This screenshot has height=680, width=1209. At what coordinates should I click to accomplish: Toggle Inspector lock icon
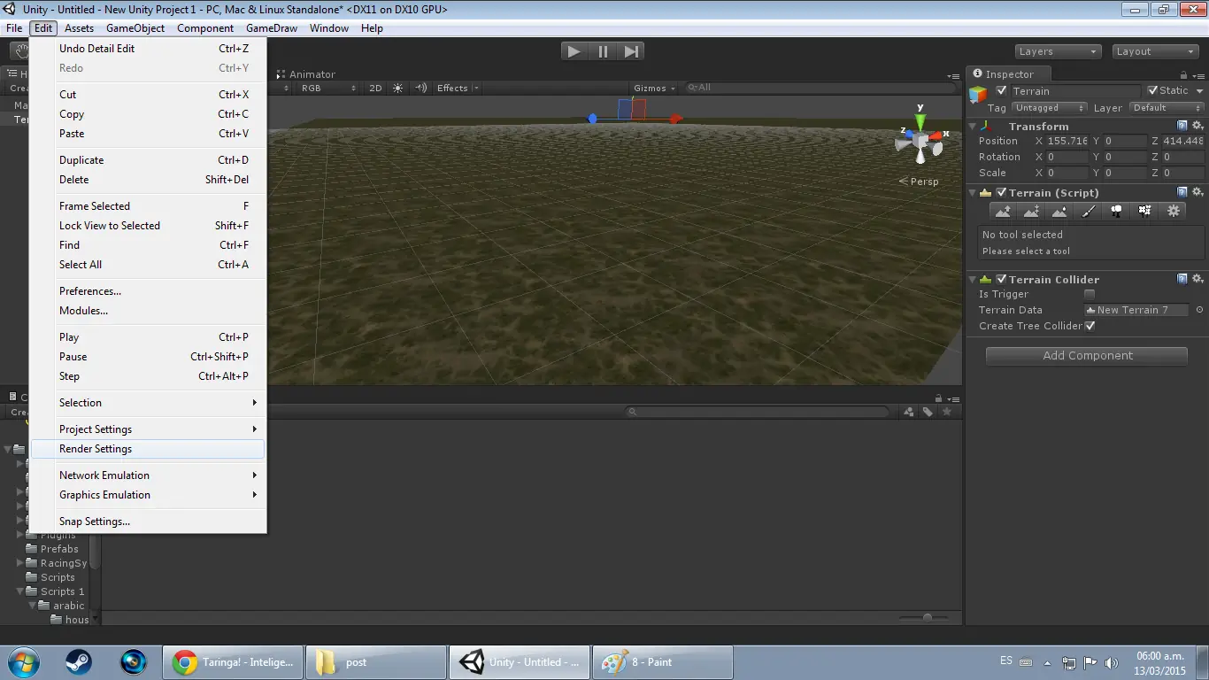pyautogui.click(x=1184, y=74)
